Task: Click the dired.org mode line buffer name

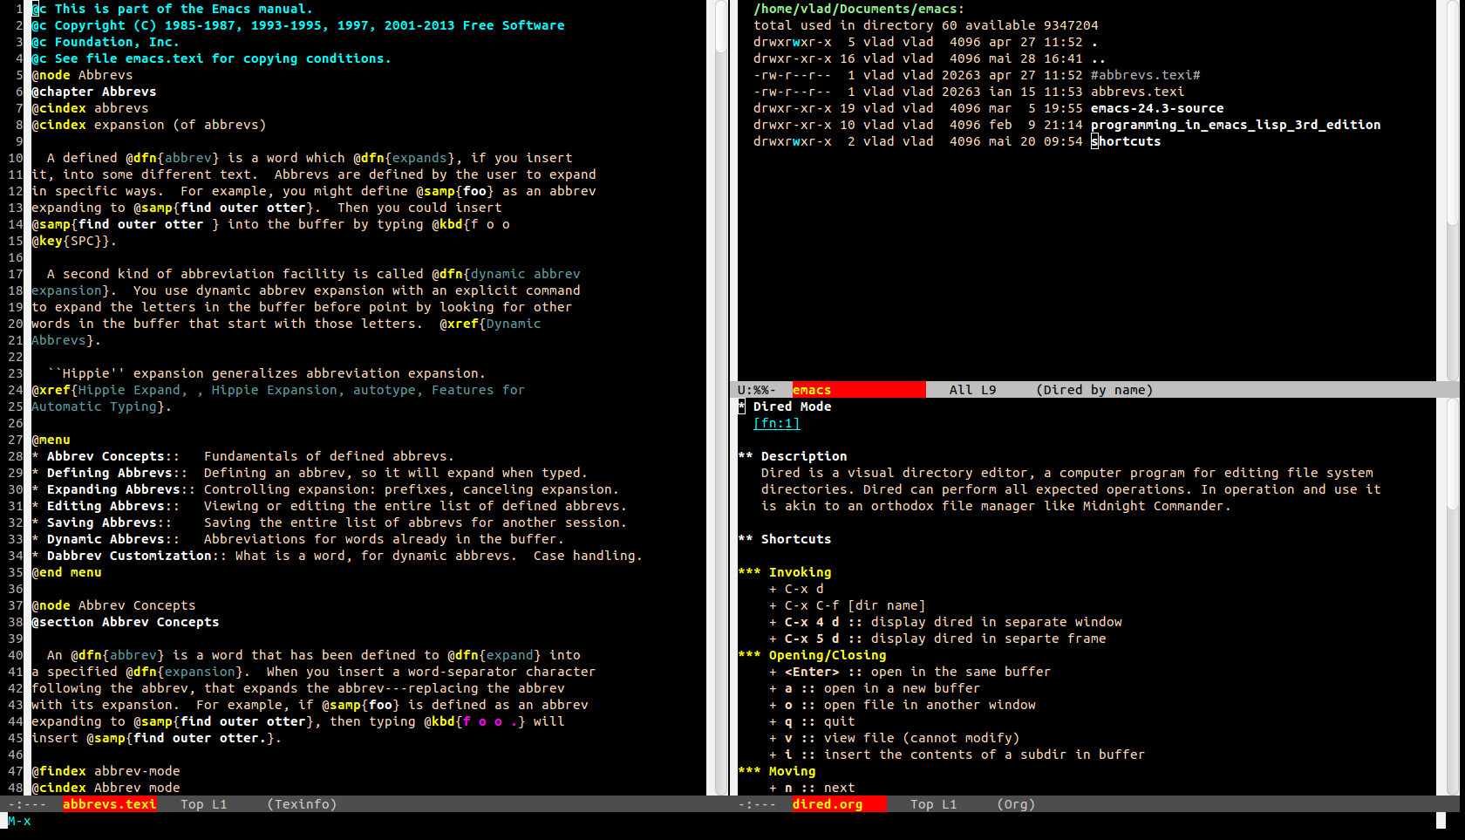Action: pyautogui.click(x=828, y=804)
